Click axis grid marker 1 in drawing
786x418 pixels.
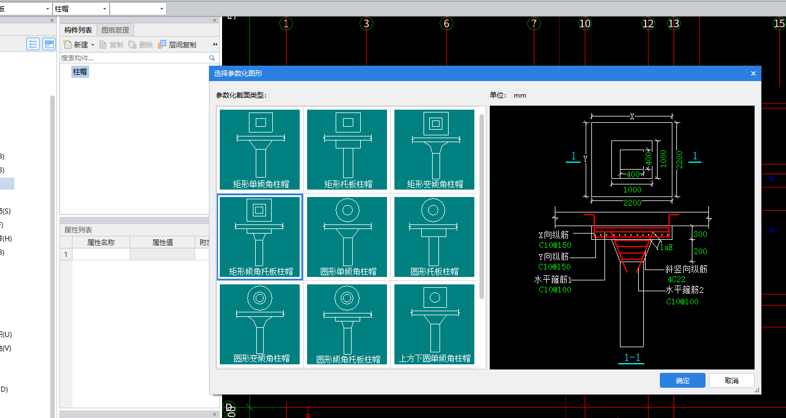pos(286,23)
